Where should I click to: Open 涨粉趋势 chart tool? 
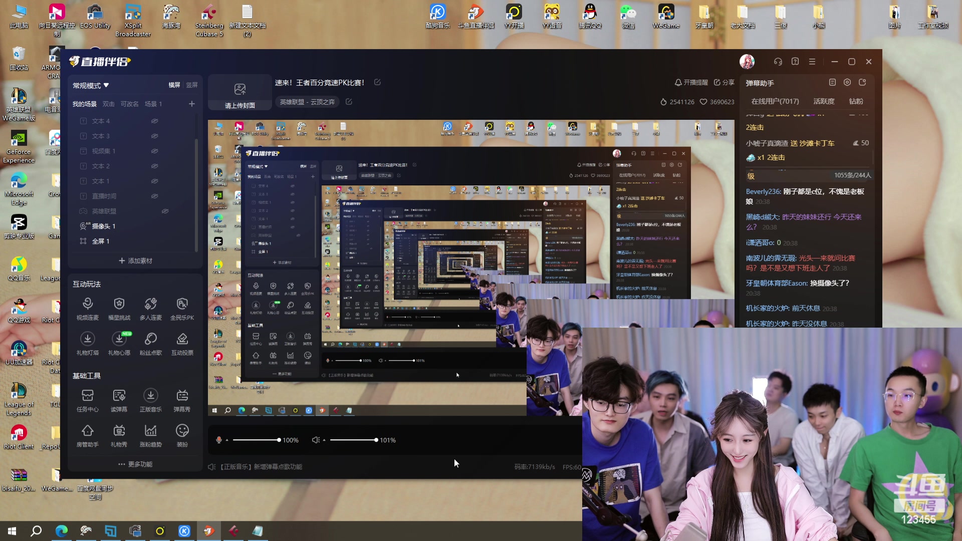point(151,435)
